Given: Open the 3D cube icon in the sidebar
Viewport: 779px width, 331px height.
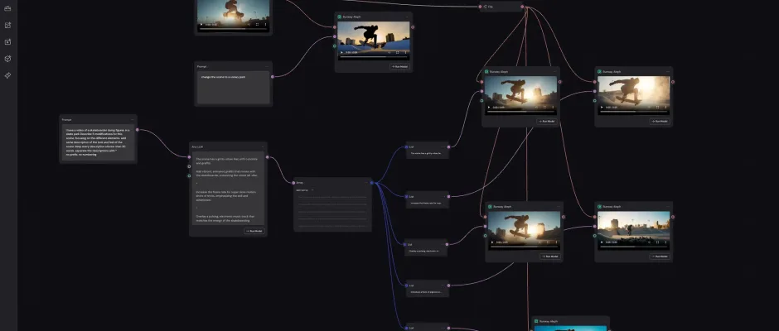Looking at the screenshot, I should click(x=7, y=59).
